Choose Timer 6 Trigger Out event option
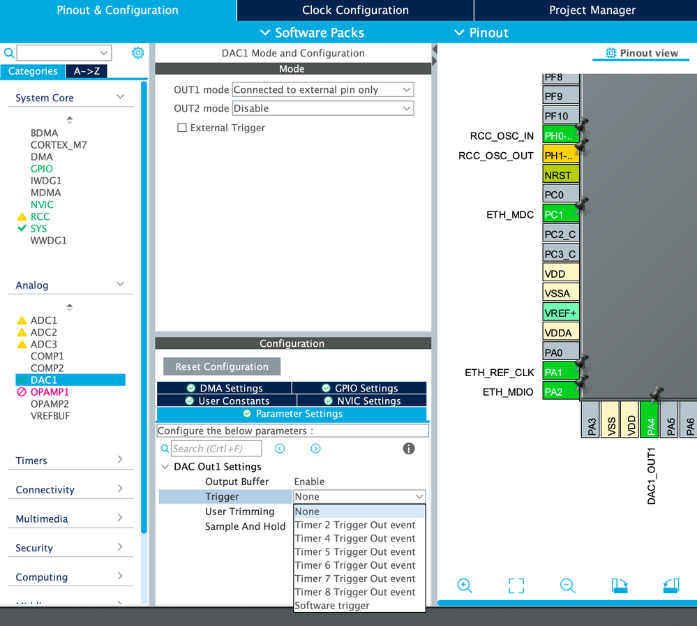697x626 pixels. tap(359, 565)
